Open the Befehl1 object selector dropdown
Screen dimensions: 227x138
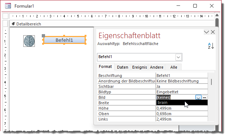pyautogui.click(x=178, y=57)
